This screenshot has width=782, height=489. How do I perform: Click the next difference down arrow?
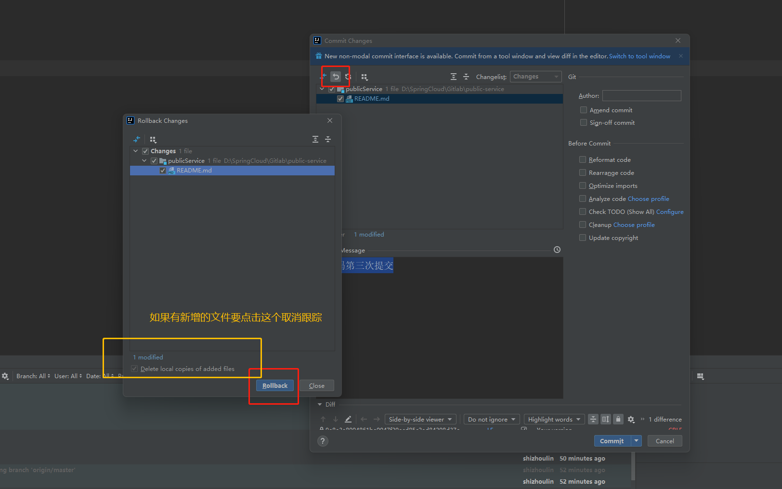336,419
